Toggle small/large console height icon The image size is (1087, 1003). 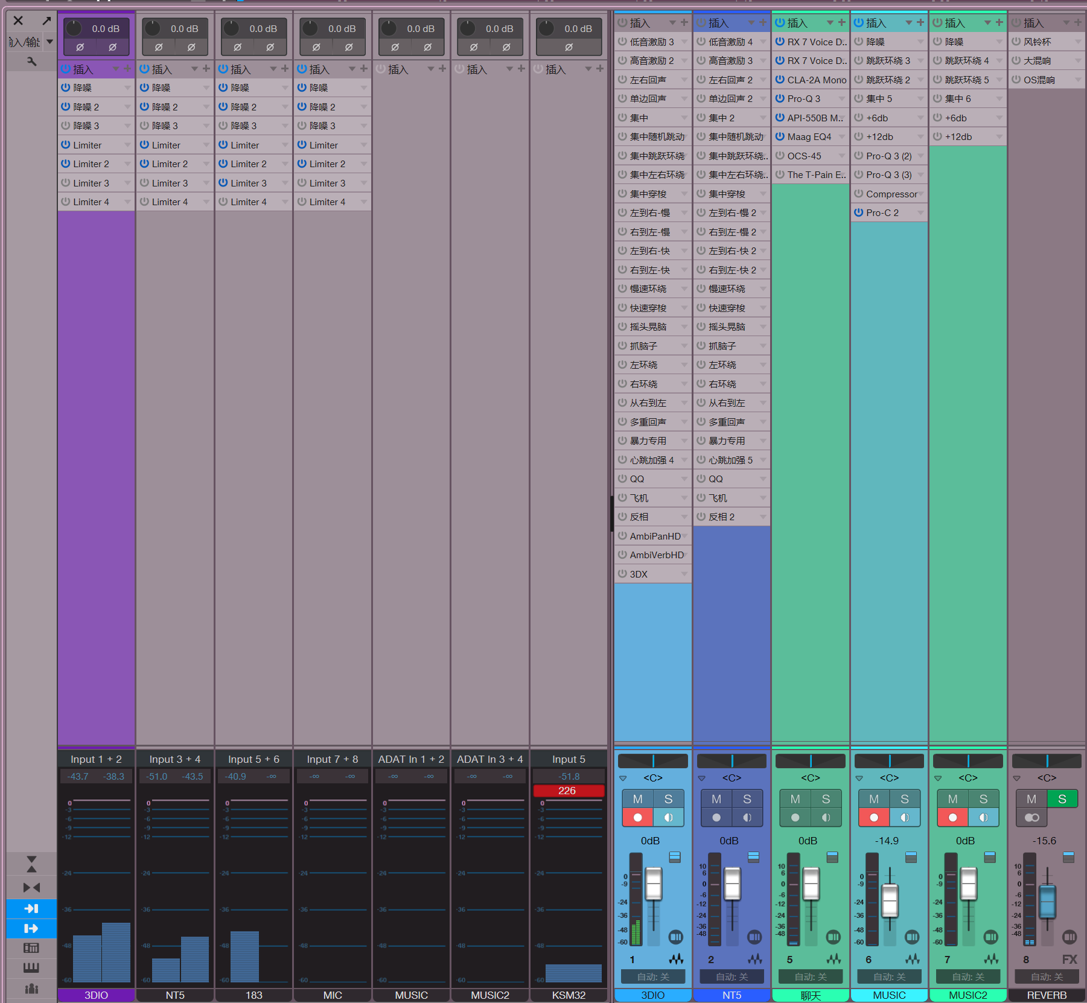[x=31, y=864]
